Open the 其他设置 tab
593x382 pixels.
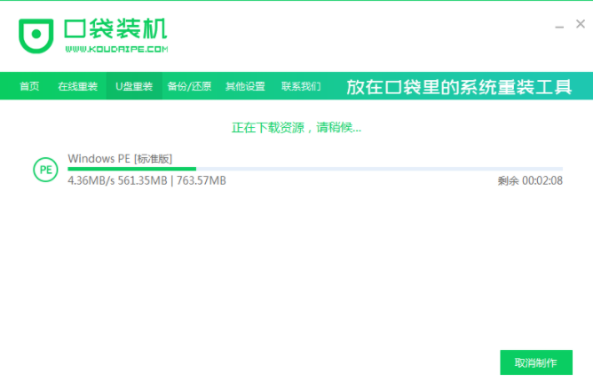pos(245,86)
